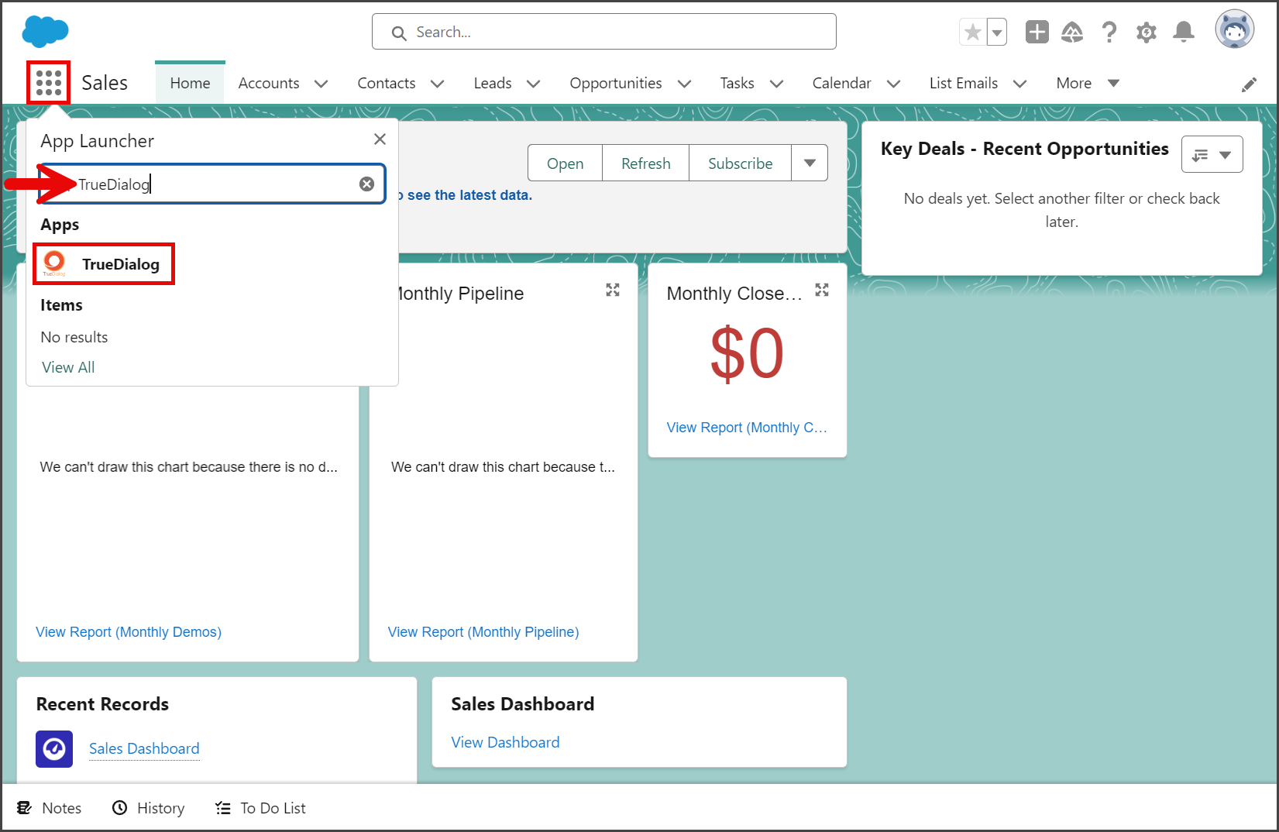Expand the Monthly Pipeline chart

coord(613,290)
